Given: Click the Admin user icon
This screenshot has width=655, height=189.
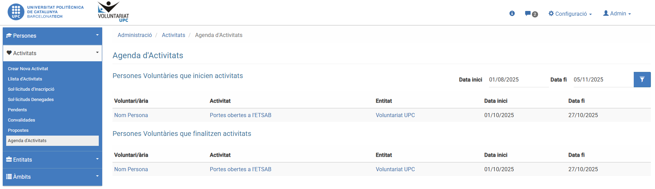Looking at the screenshot, I should tap(606, 13).
